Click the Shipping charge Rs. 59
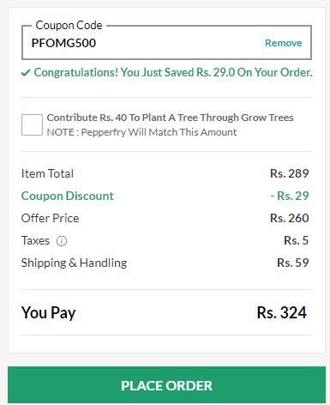330x405 pixels. point(293,263)
